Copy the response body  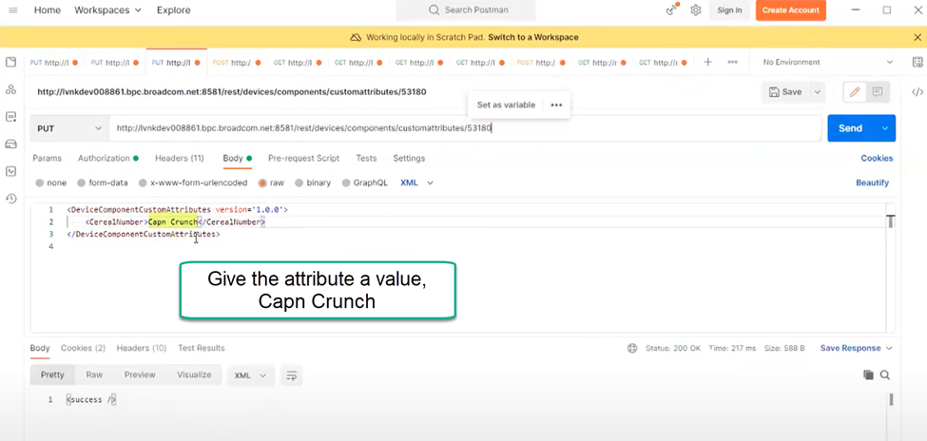pos(868,374)
